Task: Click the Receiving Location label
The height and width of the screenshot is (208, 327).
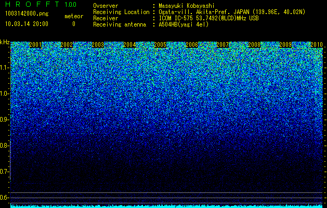Action: click(121, 12)
